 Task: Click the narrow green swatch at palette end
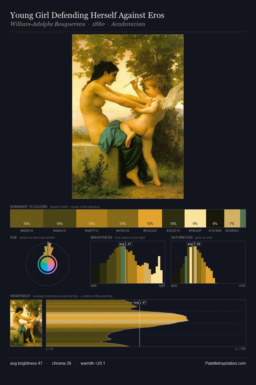243,218
